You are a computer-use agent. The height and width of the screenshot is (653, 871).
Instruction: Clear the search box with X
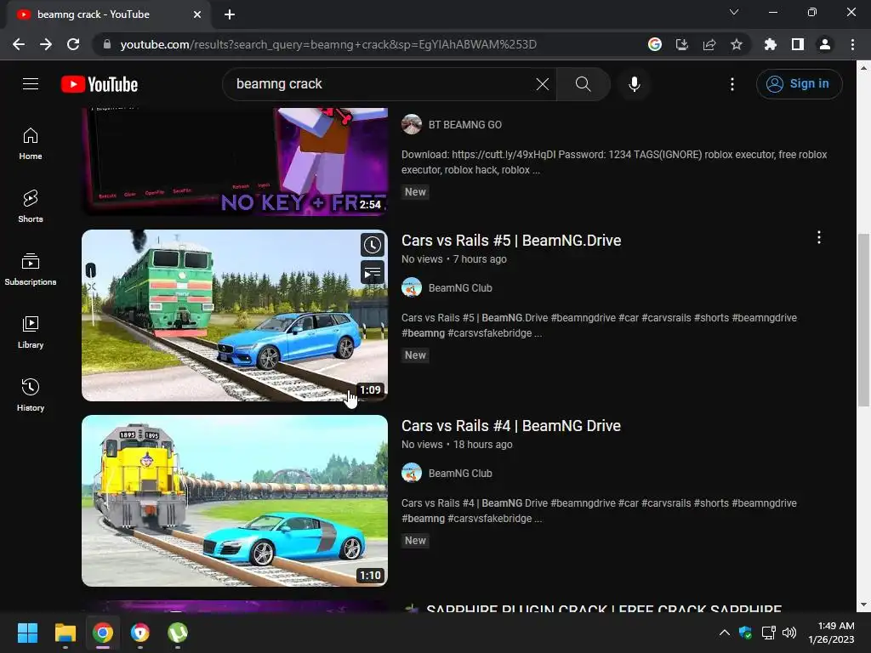click(542, 84)
